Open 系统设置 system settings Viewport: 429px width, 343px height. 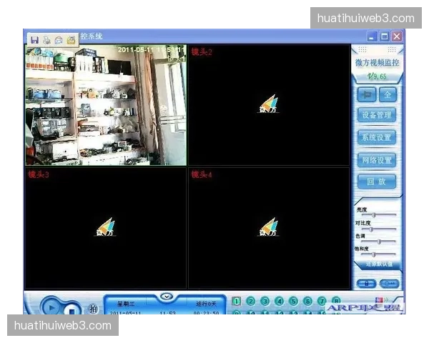tap(376, 137)
